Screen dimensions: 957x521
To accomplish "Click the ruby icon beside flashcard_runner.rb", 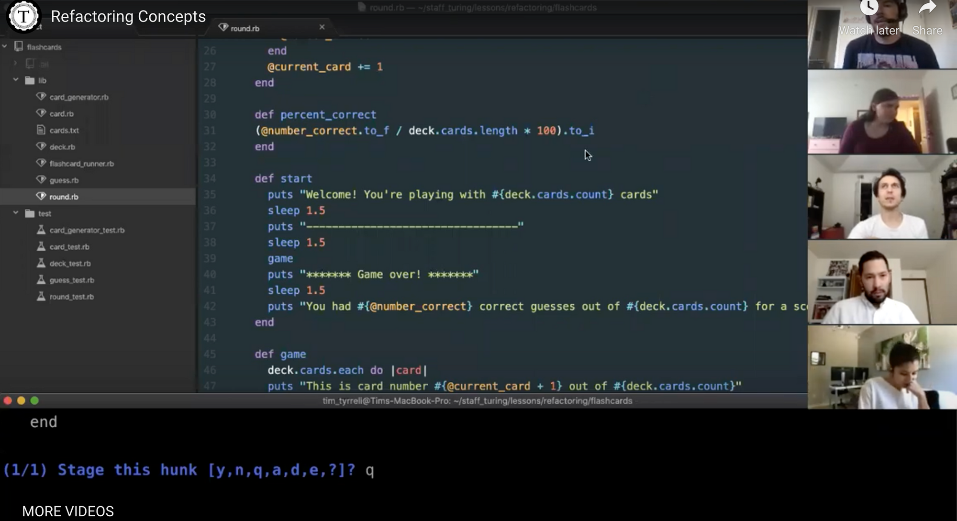I will [41, 163].
